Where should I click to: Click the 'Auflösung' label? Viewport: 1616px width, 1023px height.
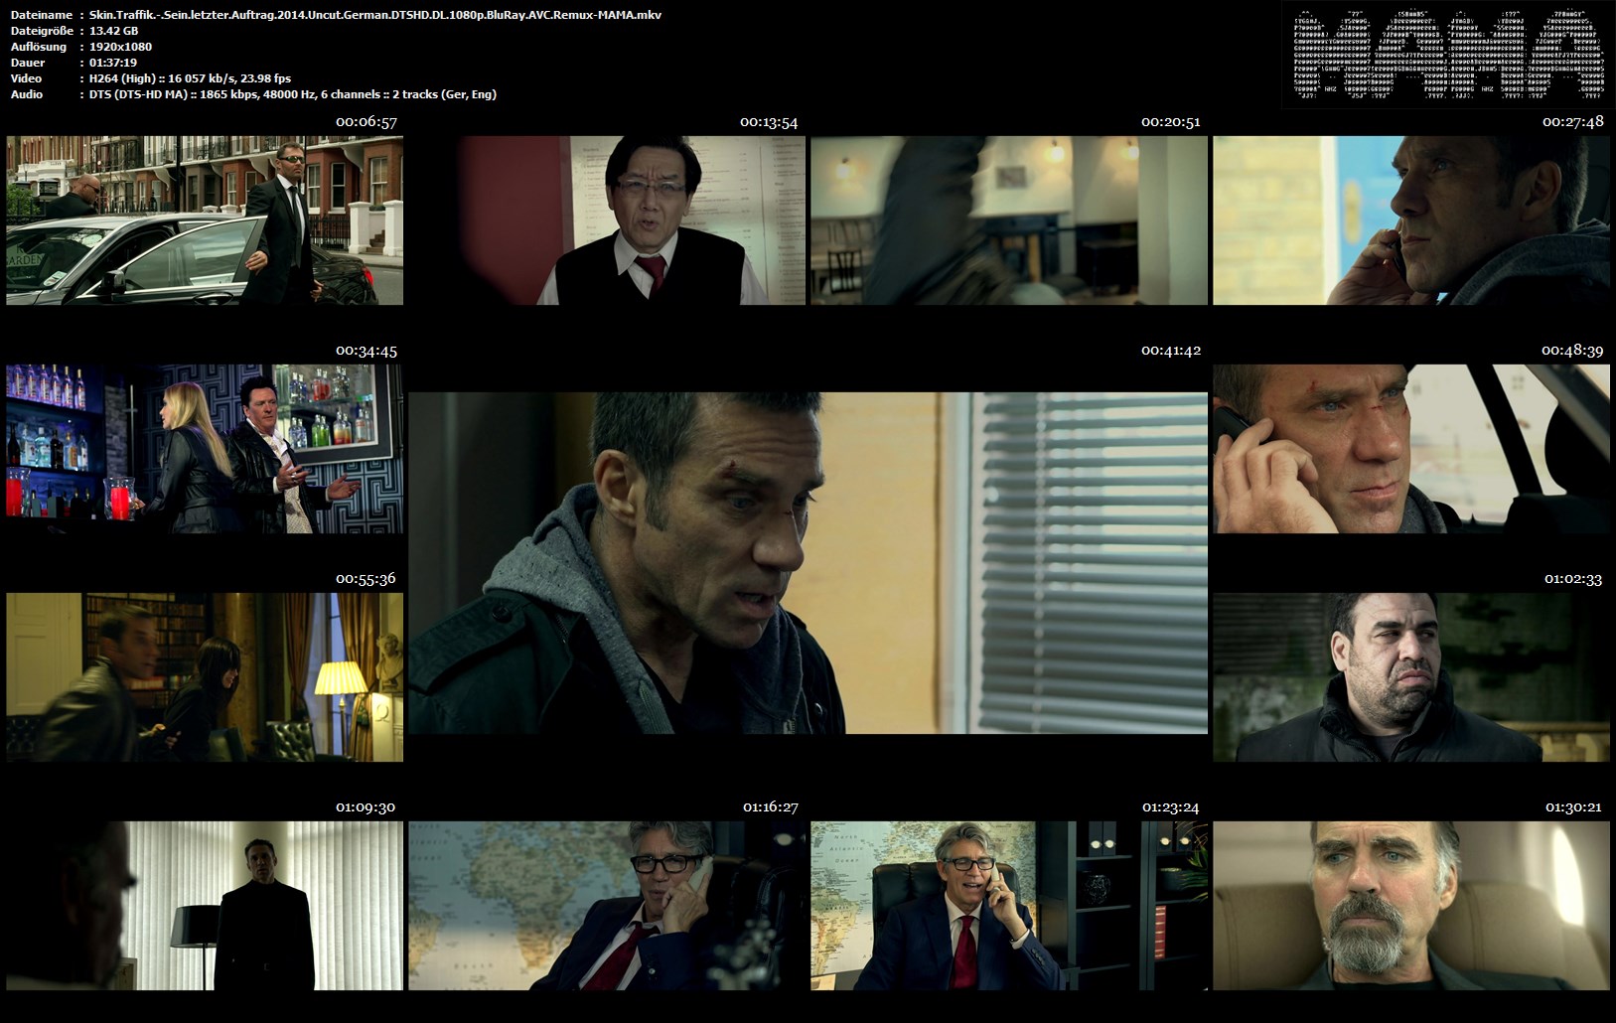click(39, 47)
